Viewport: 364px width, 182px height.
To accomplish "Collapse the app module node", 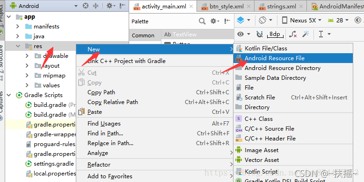I will coord(9,17).
